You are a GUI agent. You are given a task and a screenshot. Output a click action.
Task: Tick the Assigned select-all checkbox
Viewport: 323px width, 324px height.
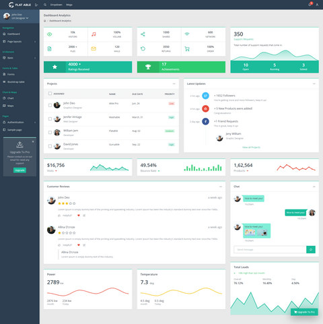tap(50, 94)
